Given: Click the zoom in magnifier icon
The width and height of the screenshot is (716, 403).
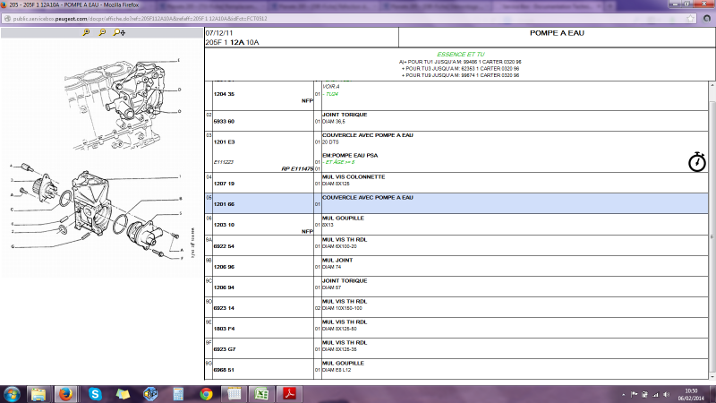Looking at the screenshot, I should pyautogui.click(x=86, y=32).
